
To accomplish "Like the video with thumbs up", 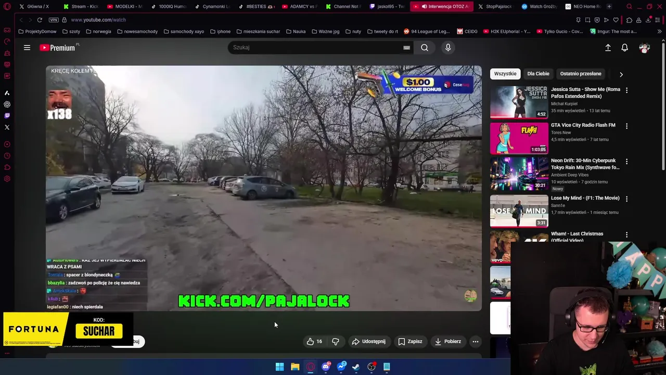I will pos(314,341).
